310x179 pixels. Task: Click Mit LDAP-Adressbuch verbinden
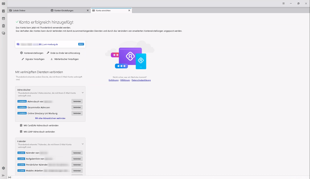click(x=39, y=132)
